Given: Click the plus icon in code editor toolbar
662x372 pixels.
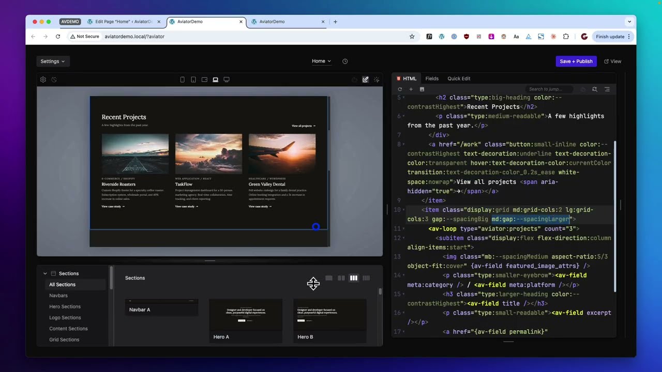Looking at the screenshot, I should click(x=411, y=89).
